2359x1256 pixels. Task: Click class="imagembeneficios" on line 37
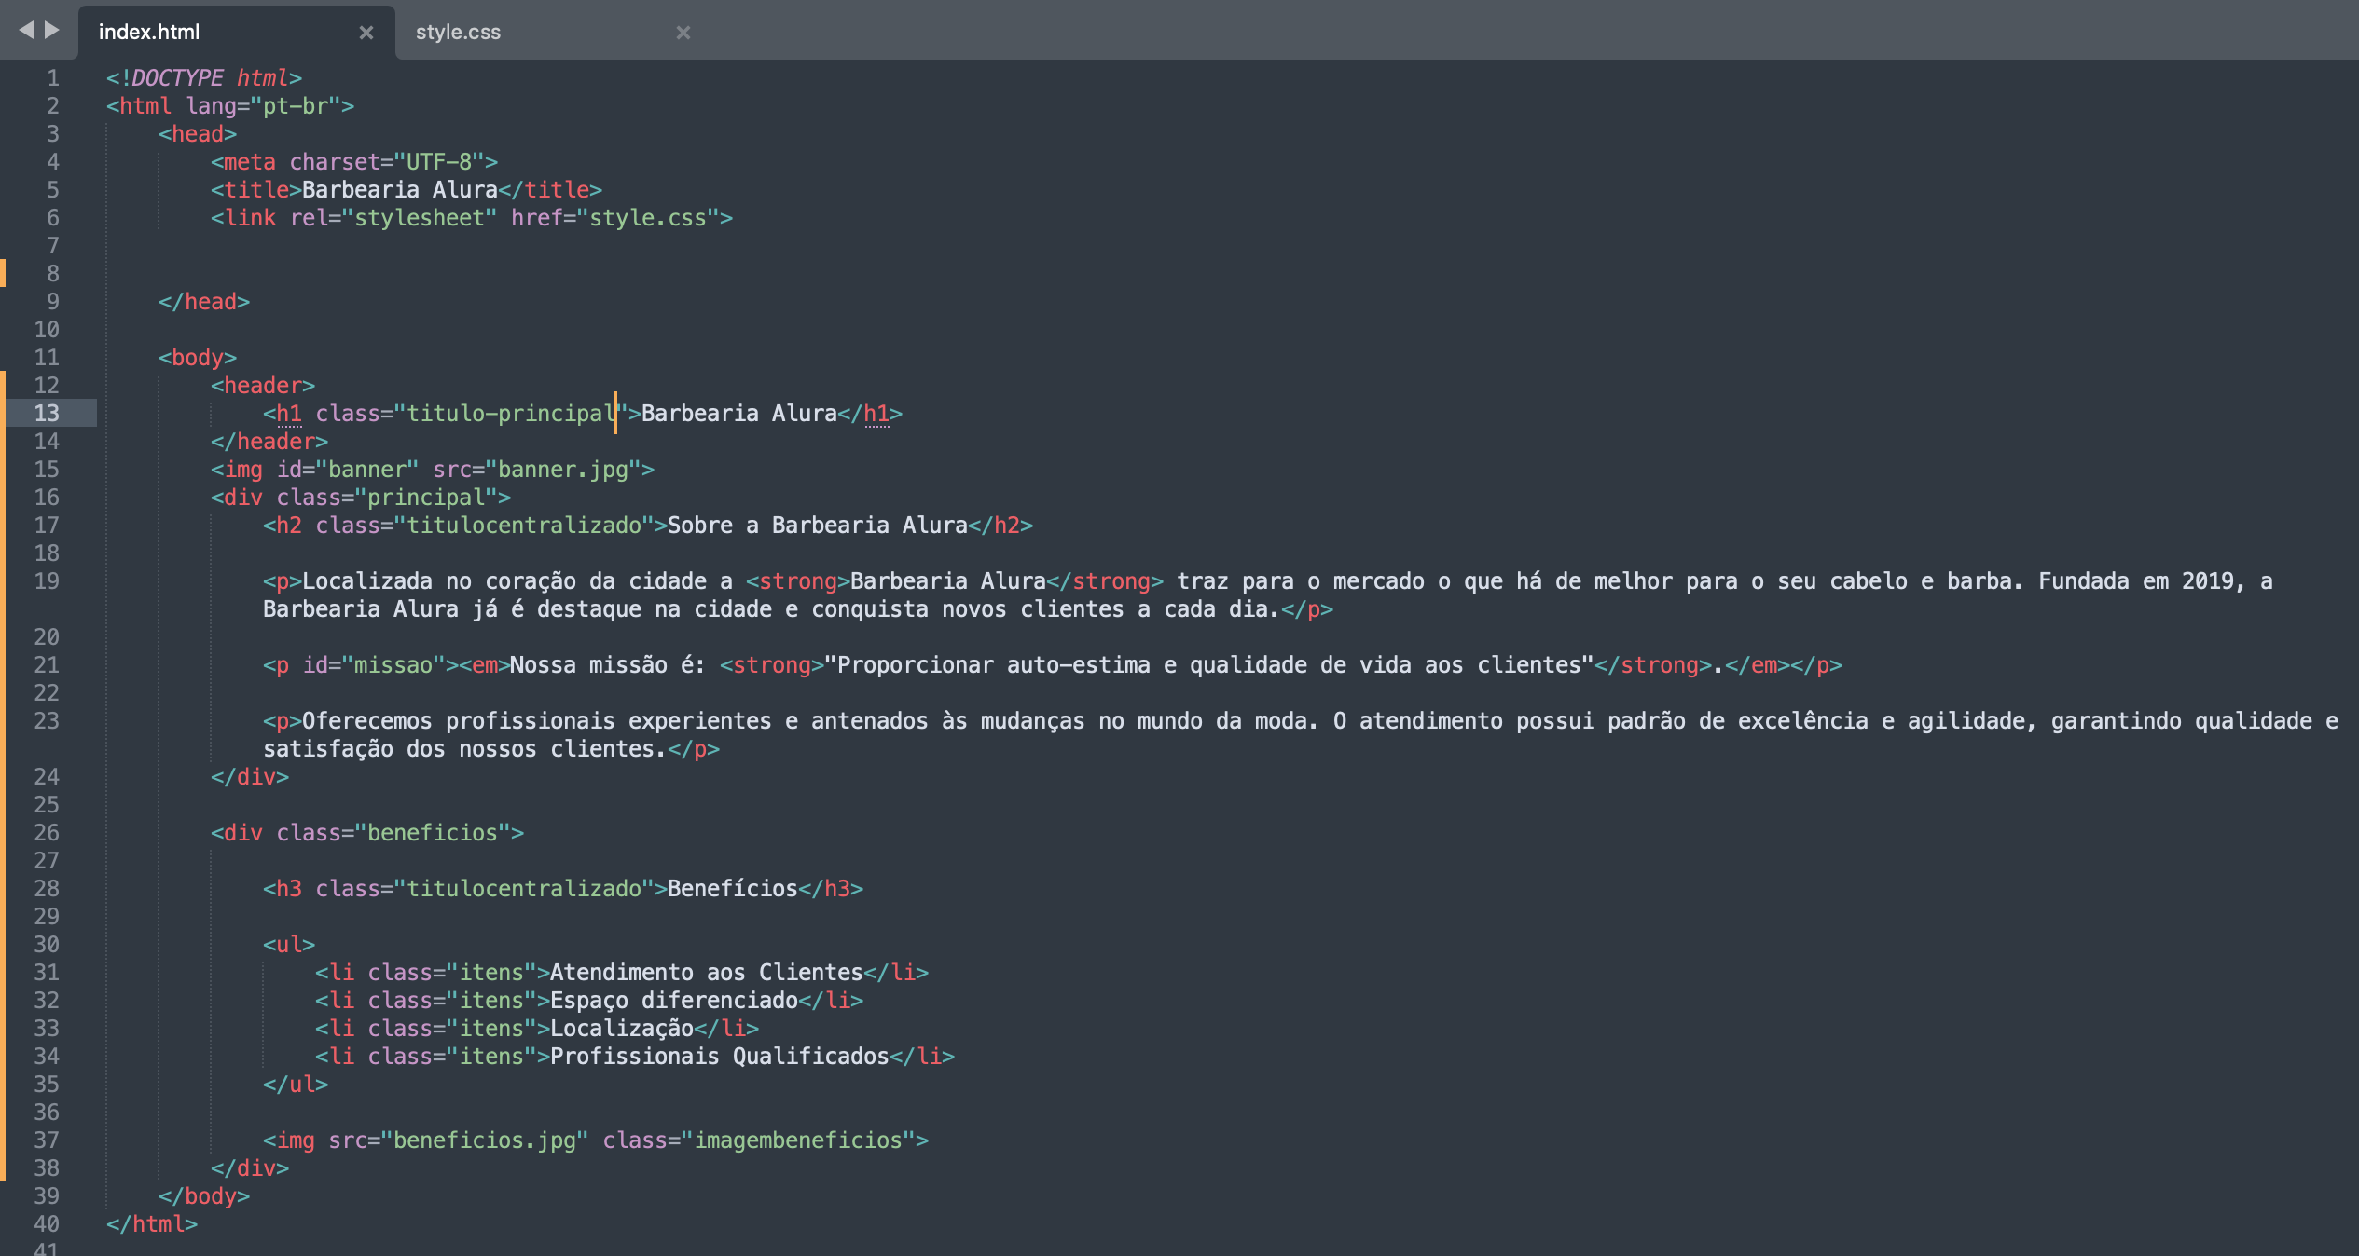(x=759, y=1140)
